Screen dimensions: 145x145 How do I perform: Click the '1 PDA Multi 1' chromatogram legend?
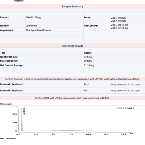[125, 108]
